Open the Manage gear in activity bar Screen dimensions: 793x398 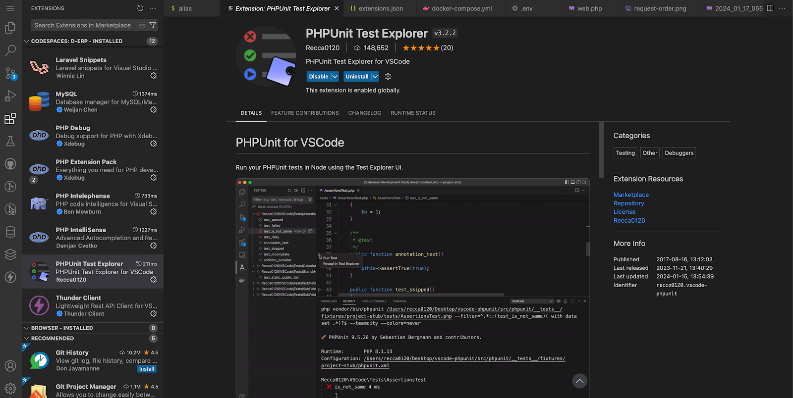10,389
